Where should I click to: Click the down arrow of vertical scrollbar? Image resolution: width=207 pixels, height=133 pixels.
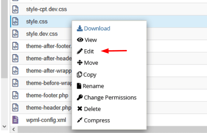click(x=4, y=126)
